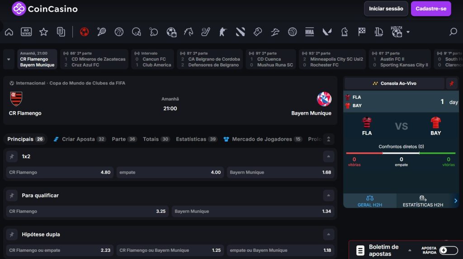Select the chess knight icon
This screenshot has width=463, height=259.
[344, 32]
